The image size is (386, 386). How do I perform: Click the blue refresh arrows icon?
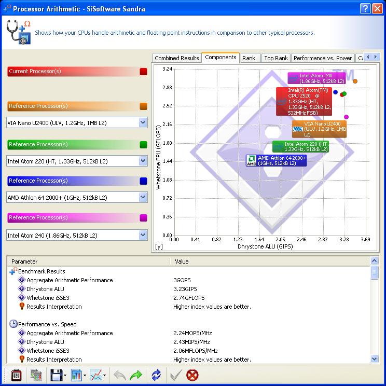coord(156,375)
